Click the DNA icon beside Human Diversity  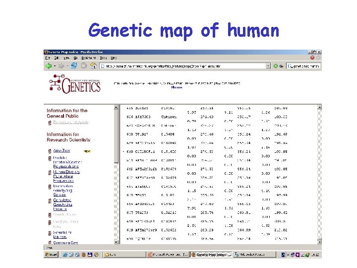50,173
